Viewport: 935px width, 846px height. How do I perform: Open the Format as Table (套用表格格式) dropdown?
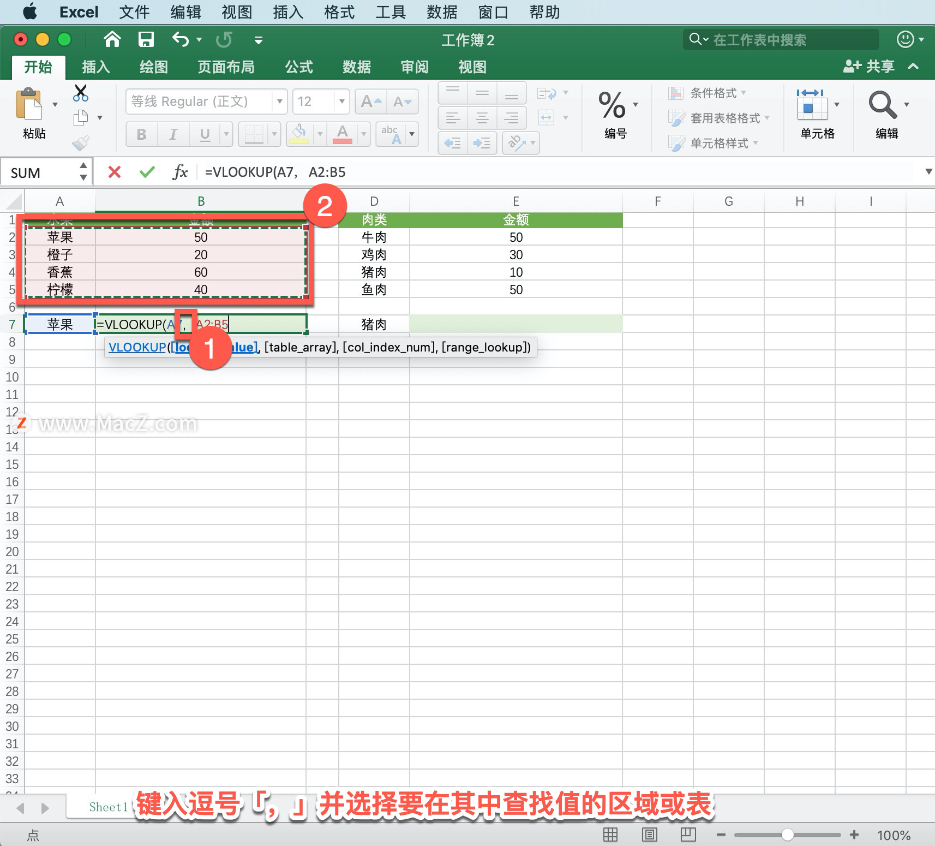pyautogui.click(x=719, y=118)
